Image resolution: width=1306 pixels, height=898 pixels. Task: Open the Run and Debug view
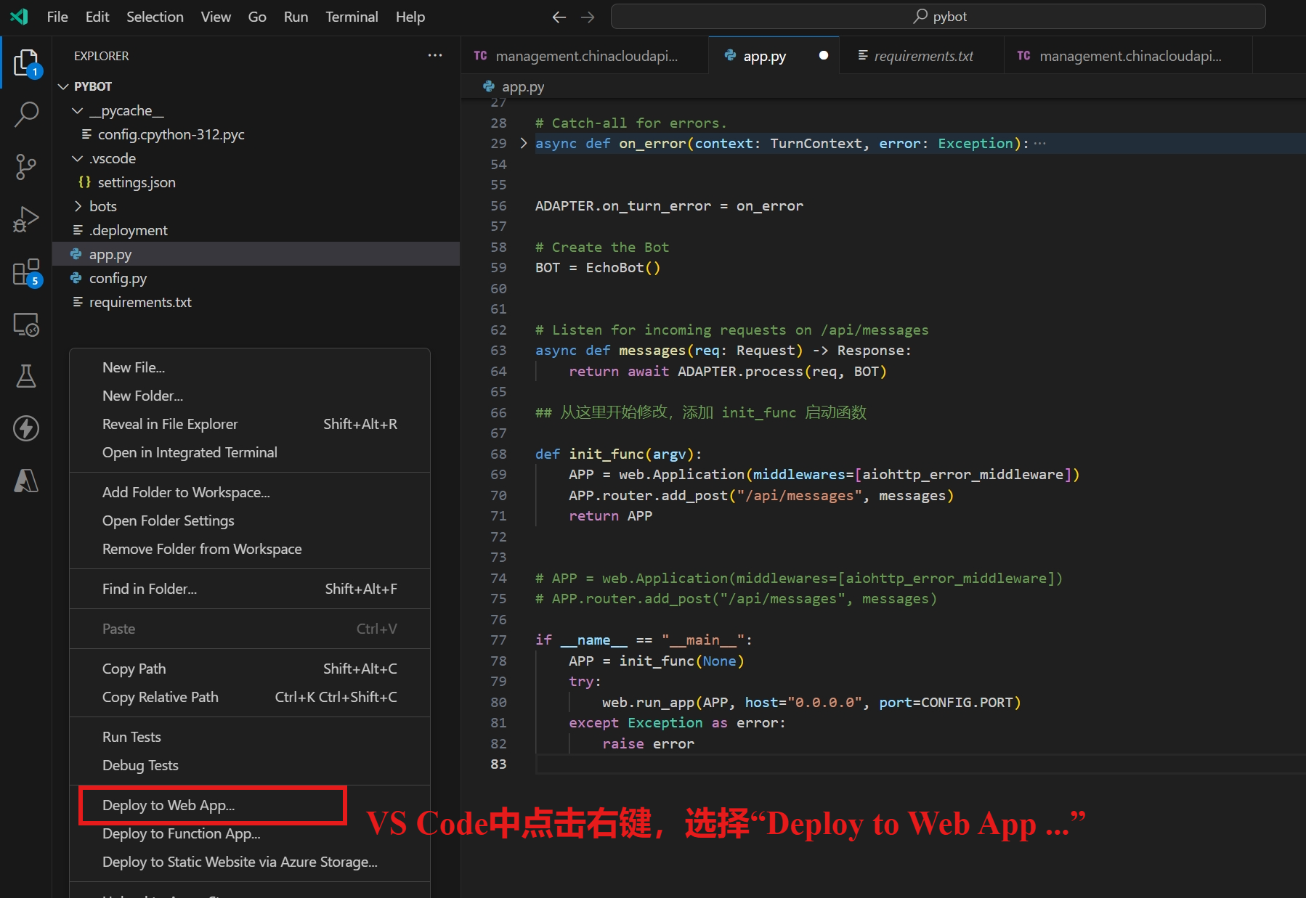(x=27, y=219)
